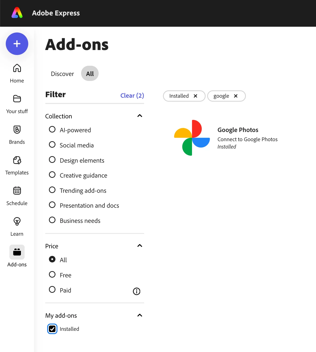Open the Google Photos title link
316x352 pixels.
coord(238,130)
